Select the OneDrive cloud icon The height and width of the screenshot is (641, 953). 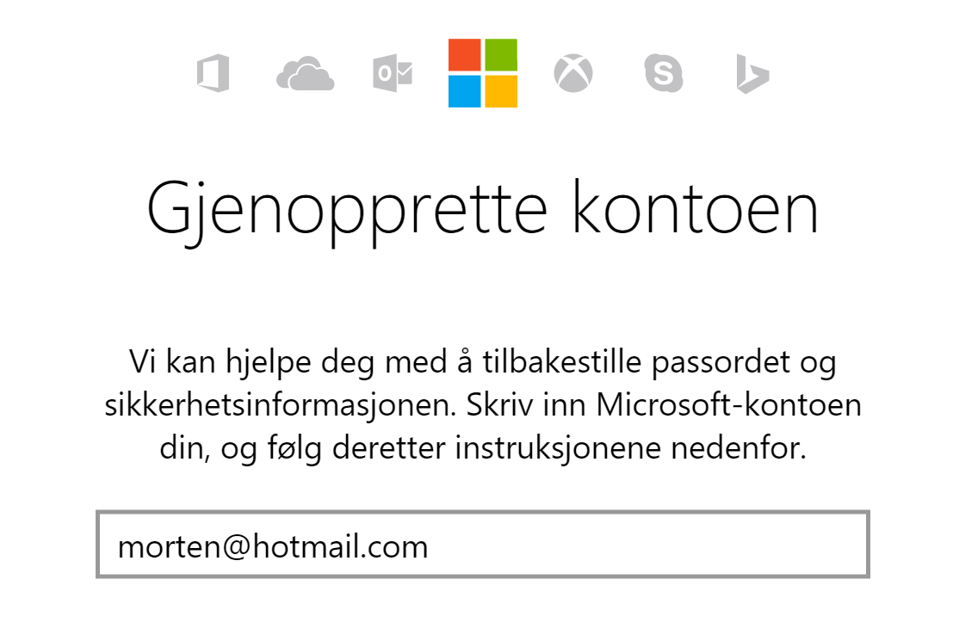point(305,74)
